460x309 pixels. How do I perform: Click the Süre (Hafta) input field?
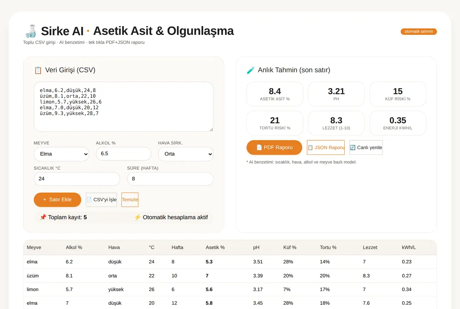(170, 179)
